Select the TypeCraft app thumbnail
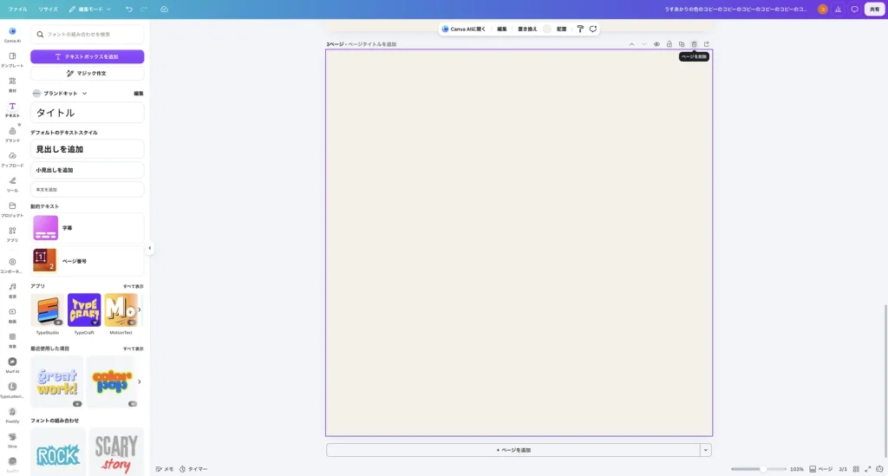 [x=84, y=310]
